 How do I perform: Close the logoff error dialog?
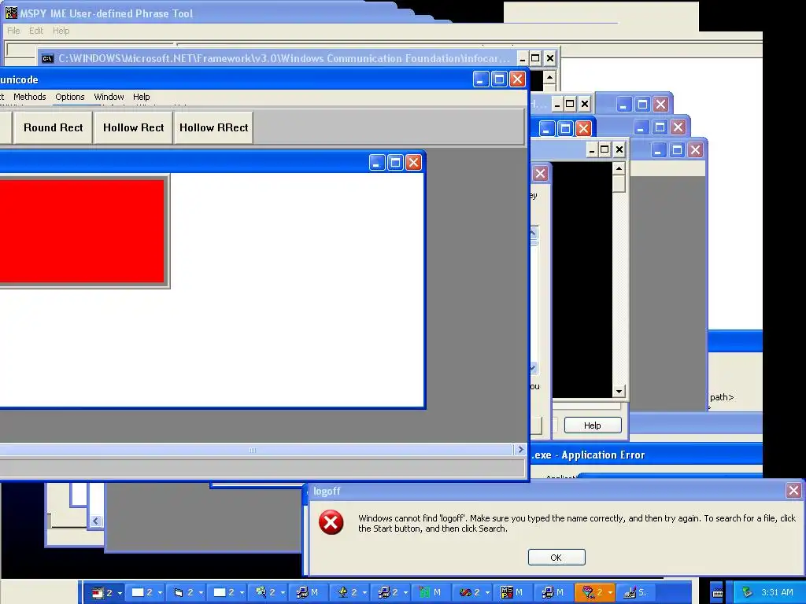793,491
